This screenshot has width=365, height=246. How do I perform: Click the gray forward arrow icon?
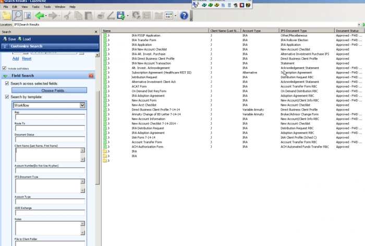[53, 16]
